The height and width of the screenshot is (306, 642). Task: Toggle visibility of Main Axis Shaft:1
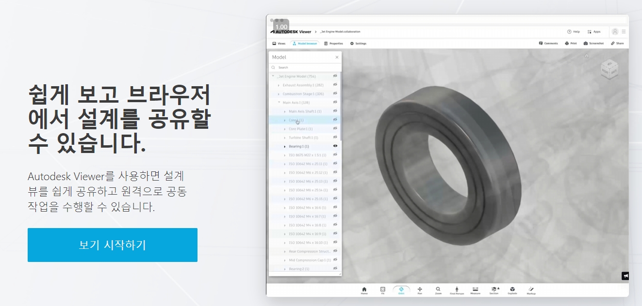click(335, 111)
